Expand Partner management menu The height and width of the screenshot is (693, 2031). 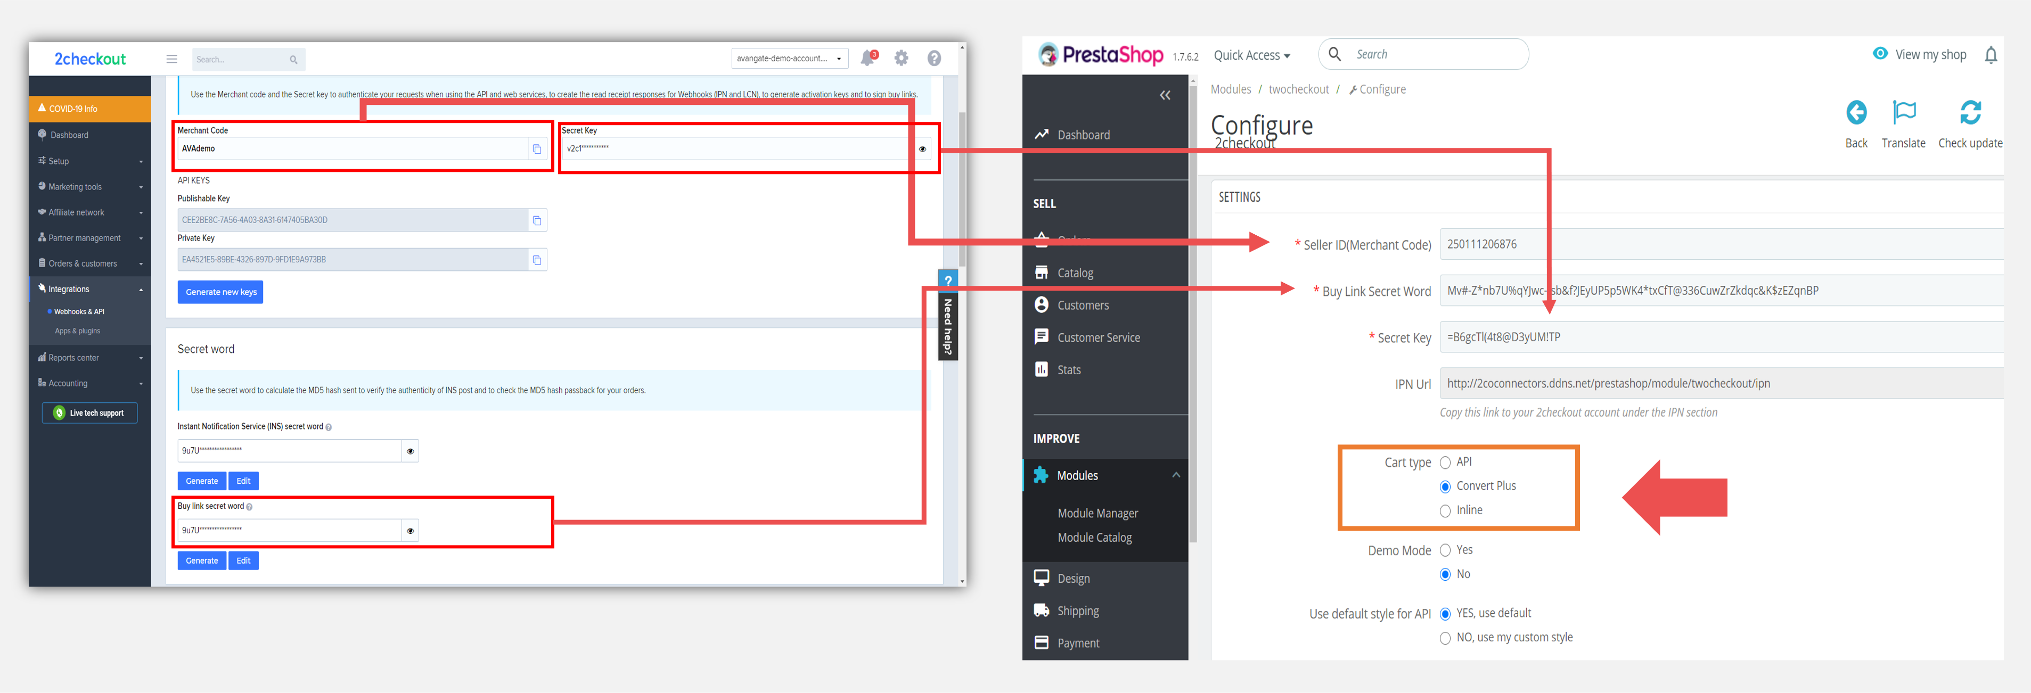pos(90,238)
